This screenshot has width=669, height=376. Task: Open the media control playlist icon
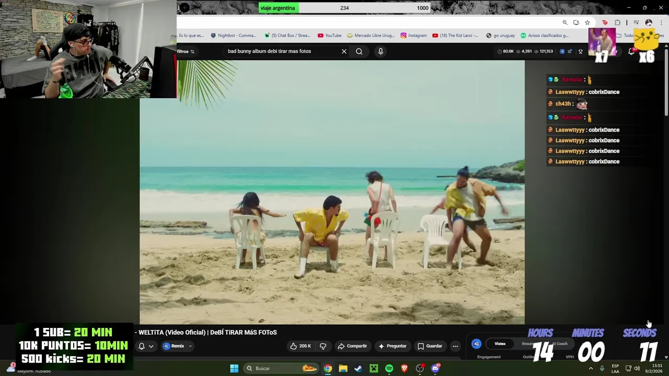tap(636, 22)
